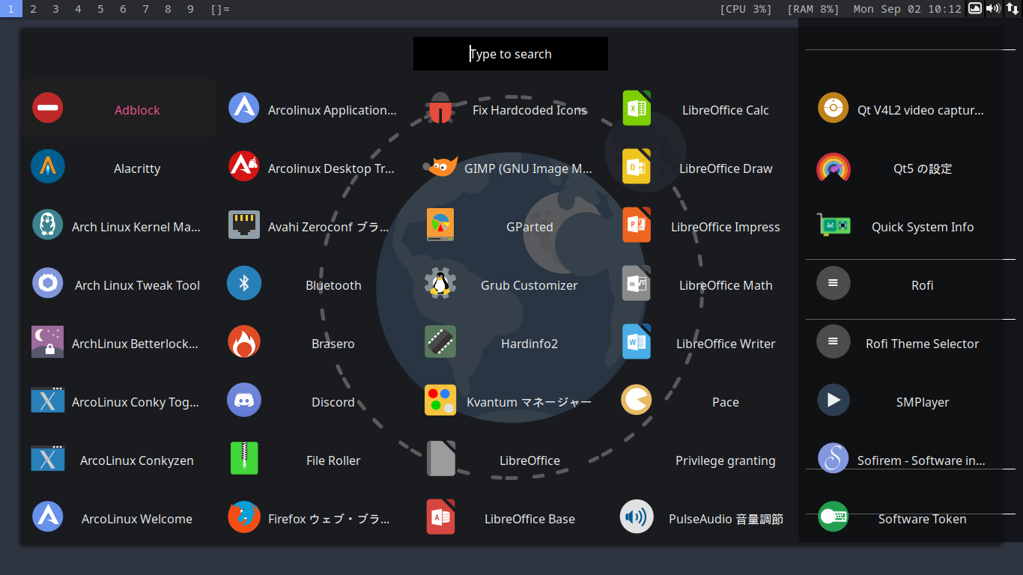Click the Fix Hardcoded Icons bug icon
The image size is (1023, 575).
pos(440,109)
